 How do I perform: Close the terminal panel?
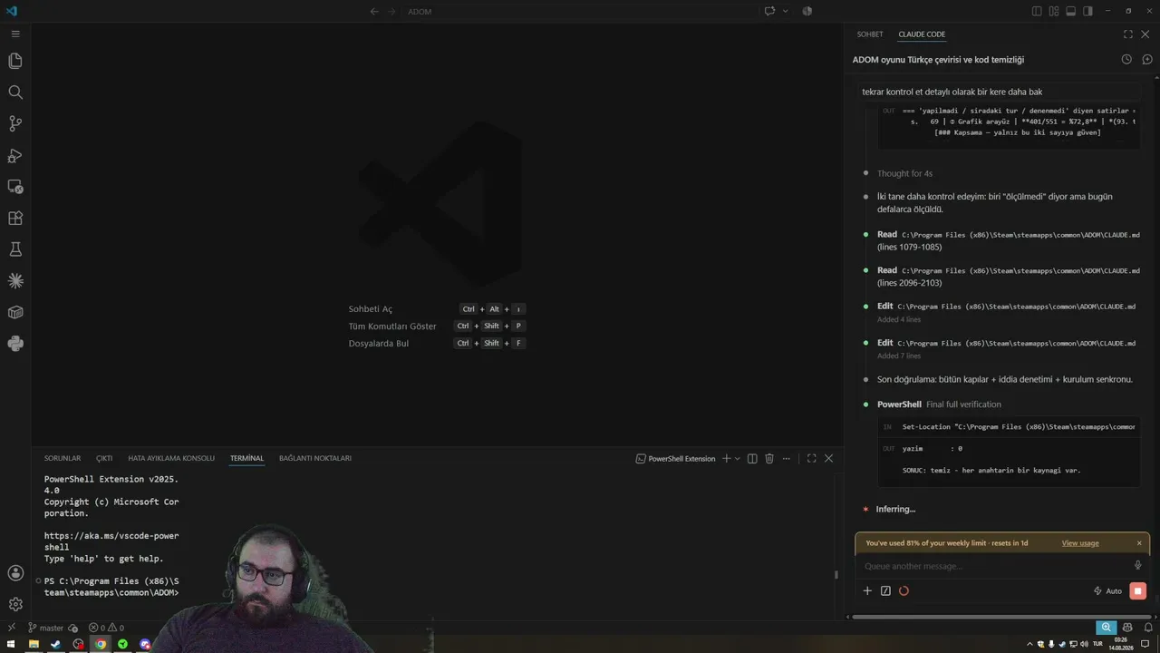828,458
